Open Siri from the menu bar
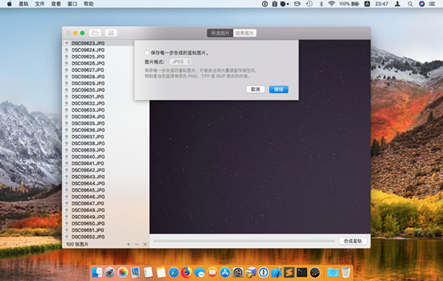 [x=422, y=4]
